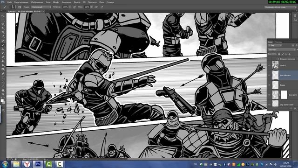The image size is (298, 168).
Task: Open the Изображение menu
Action: pyautogui.click(x=37, y=2)
